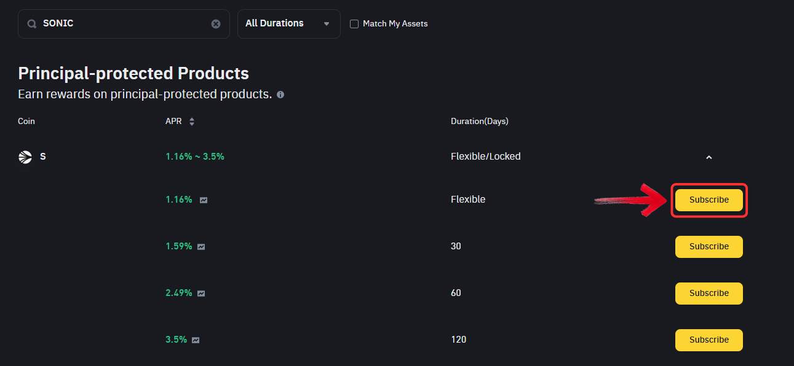This screenshot has width=794, height=366.
Task: Select the Flexible/Locked duration row
Action: coord(485,157)
